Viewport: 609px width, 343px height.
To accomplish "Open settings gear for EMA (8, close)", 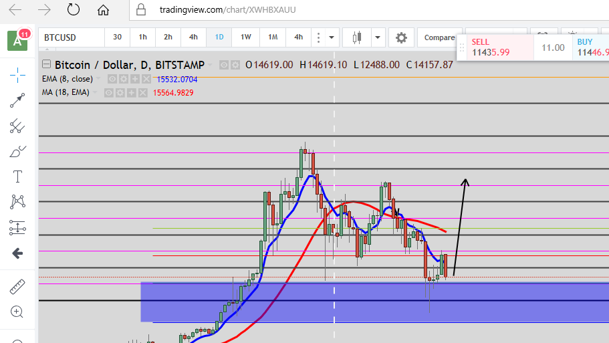I will point(124,80).
